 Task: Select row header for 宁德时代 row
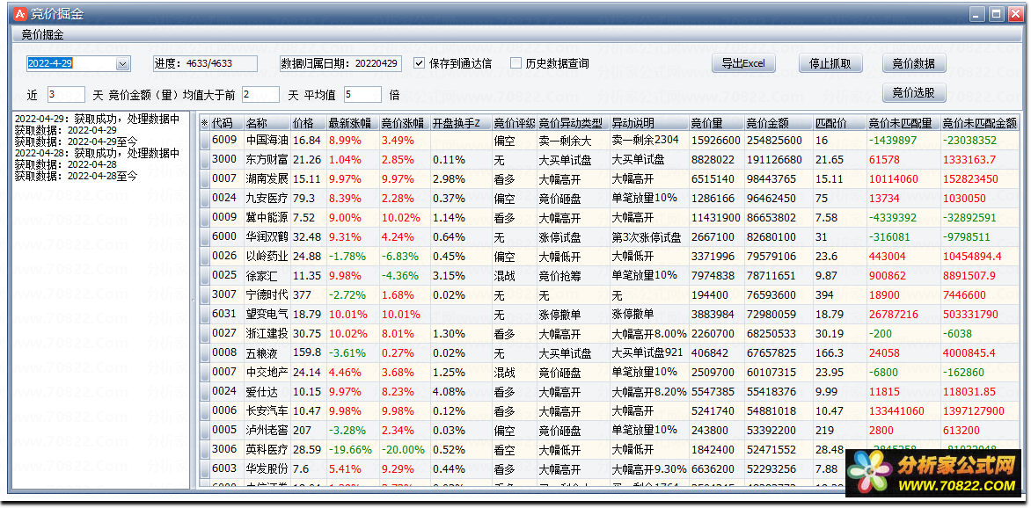click(204, 294)
